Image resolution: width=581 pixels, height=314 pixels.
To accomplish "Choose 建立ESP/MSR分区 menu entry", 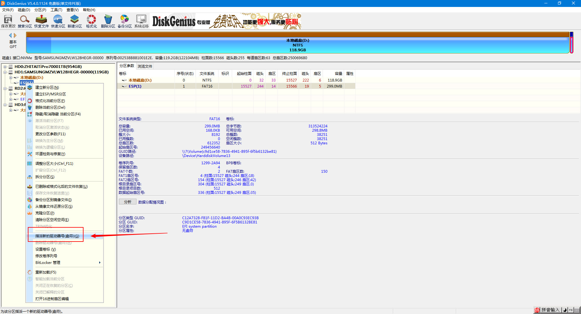I will point(64,94).
